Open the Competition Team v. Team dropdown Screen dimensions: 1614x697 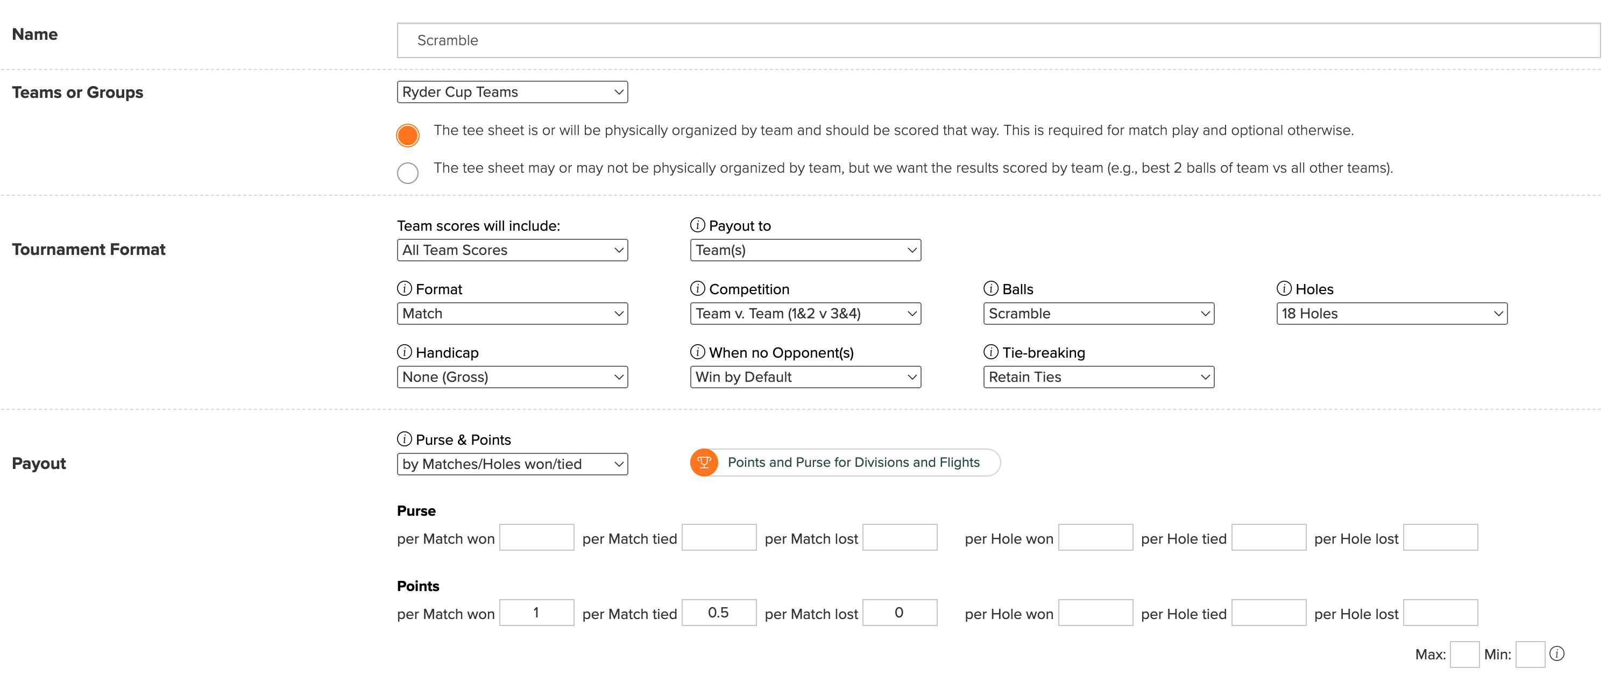[806, 314]
